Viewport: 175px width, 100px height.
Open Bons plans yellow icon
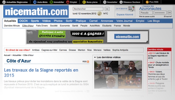pos(84,2)
